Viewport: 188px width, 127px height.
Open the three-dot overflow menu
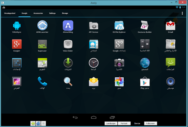[x=182, y=13]
